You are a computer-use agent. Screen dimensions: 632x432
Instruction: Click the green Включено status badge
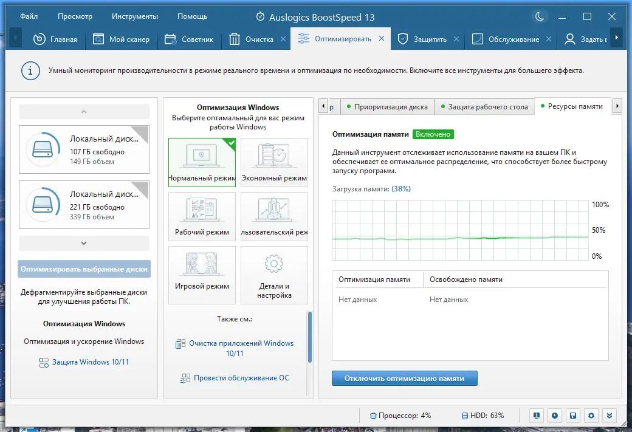pos(433,134)
